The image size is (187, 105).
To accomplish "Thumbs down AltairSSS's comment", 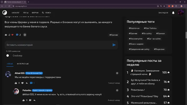I will click(x=22, y=83).
